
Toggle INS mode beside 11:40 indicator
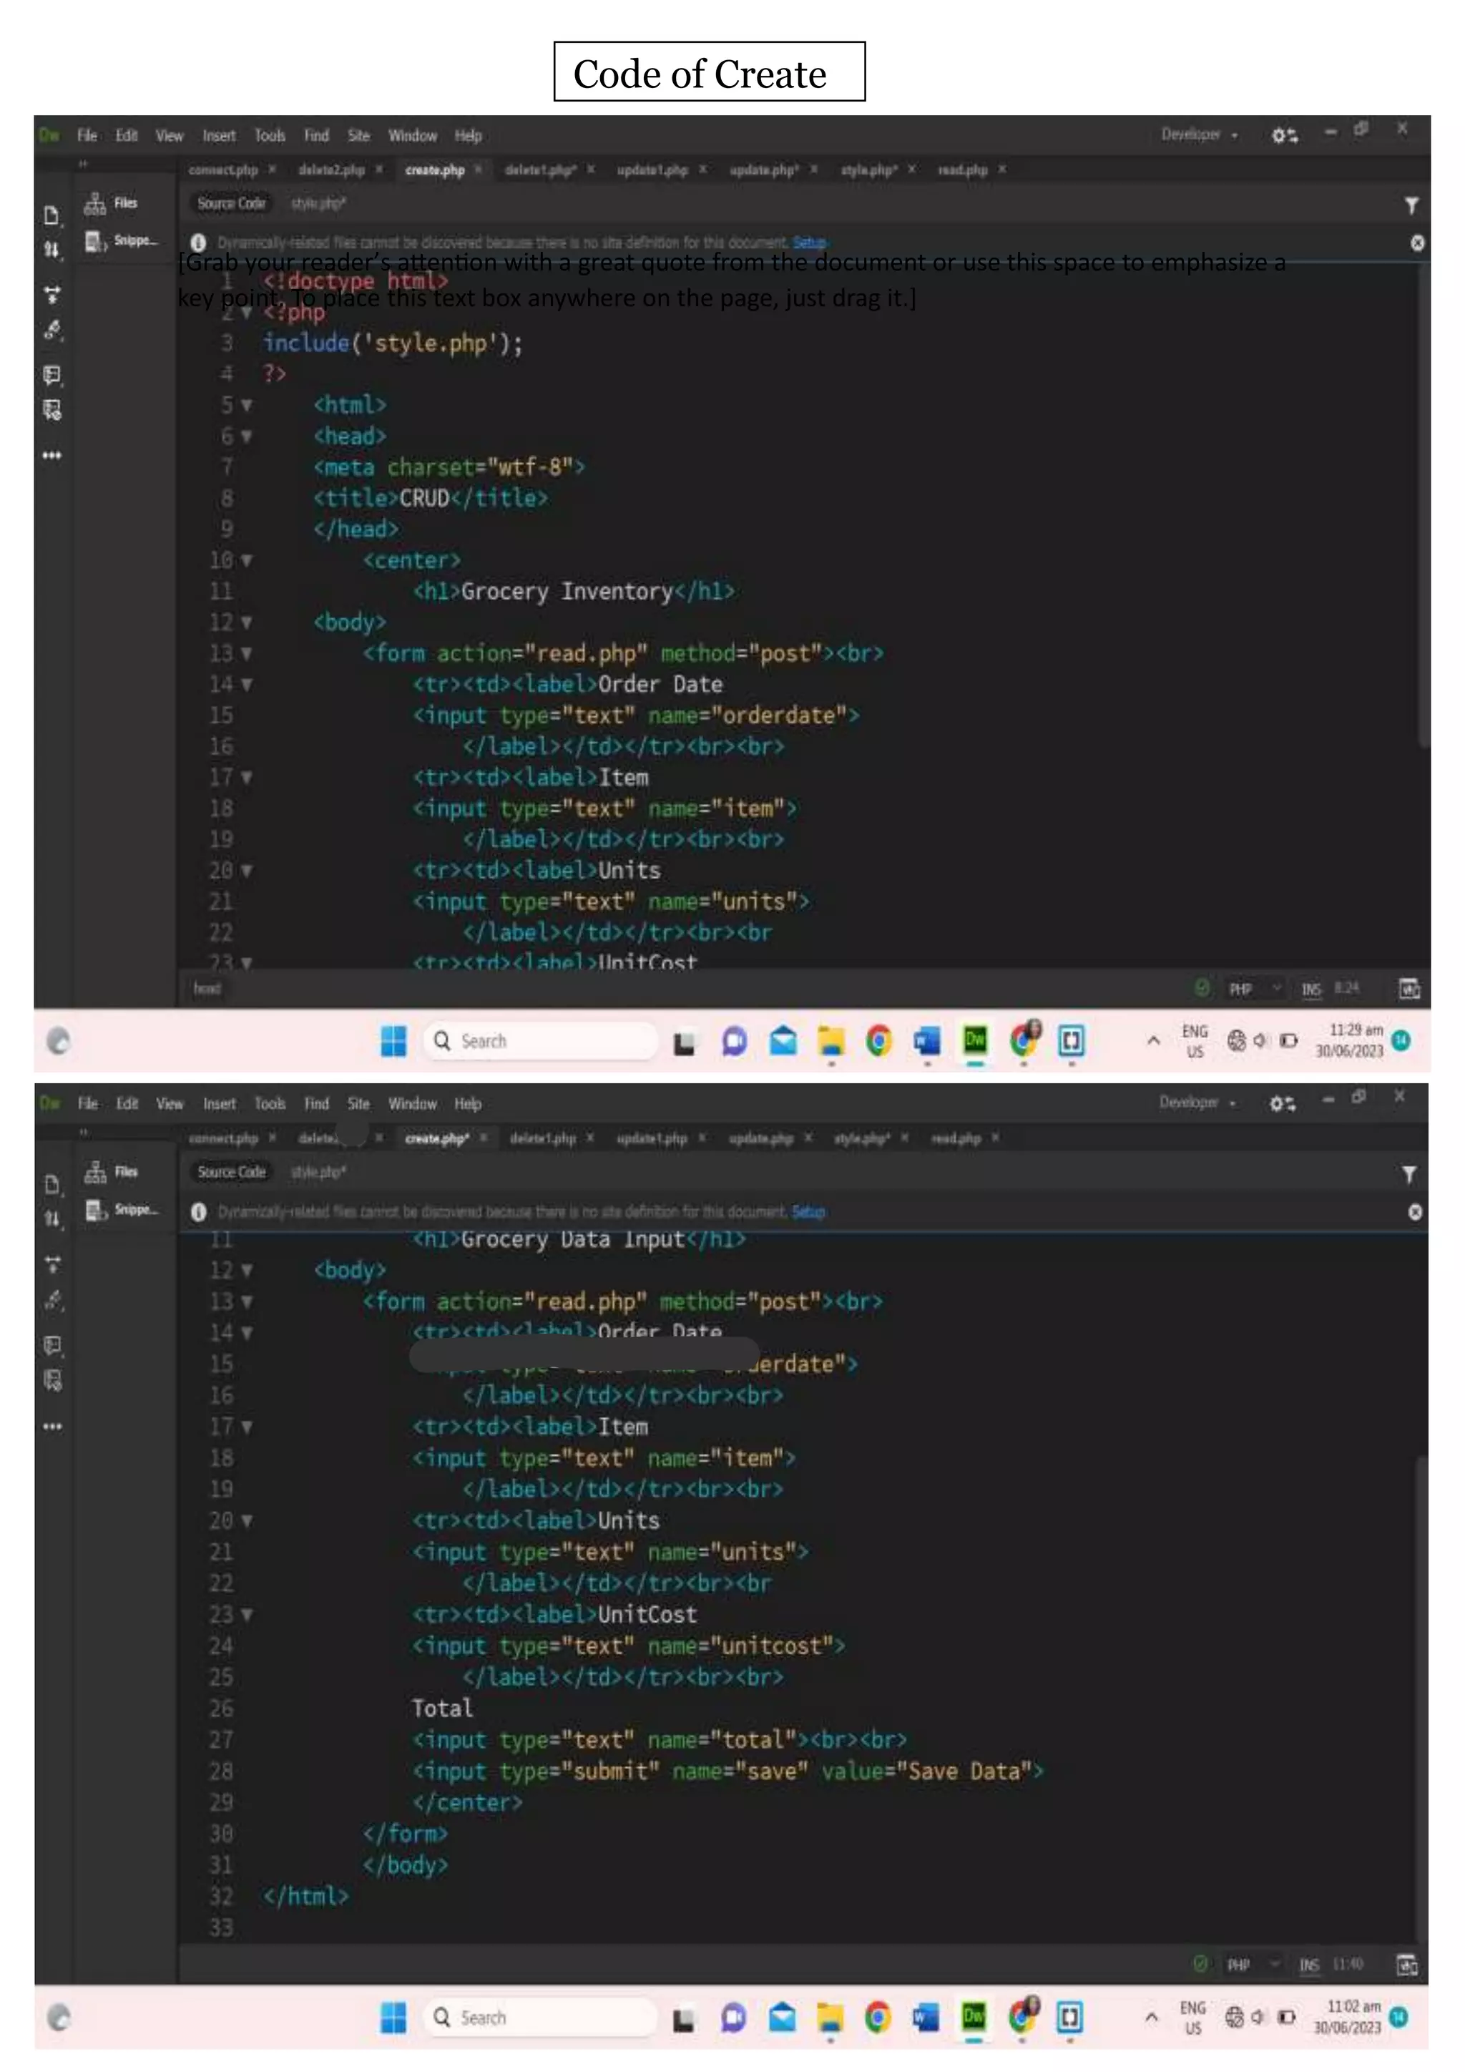tap(1308, 1965)
